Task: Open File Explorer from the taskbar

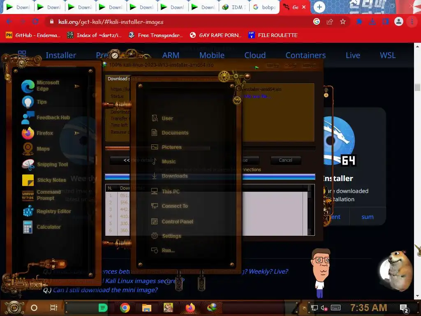Action: coord(147,308)
